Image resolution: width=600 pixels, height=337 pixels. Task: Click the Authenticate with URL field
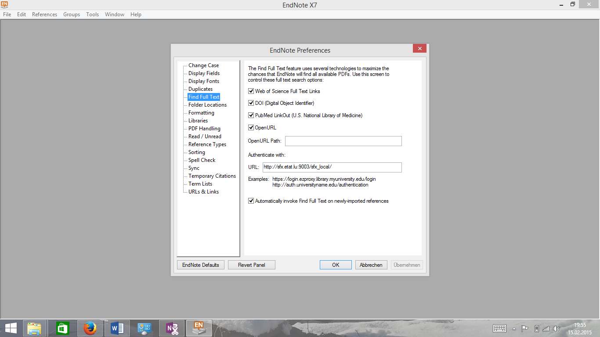(332, 167)
